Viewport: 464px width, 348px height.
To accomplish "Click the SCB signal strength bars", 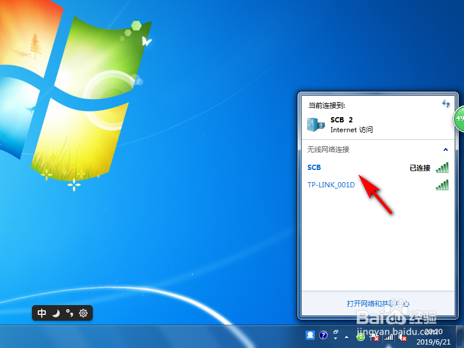I will 442,168.
